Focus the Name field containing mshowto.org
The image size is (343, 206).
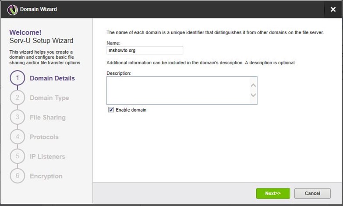pyautogui.click(x=145, y=50)
